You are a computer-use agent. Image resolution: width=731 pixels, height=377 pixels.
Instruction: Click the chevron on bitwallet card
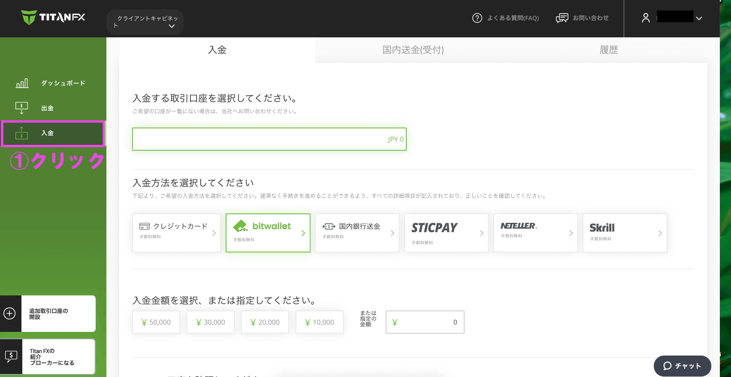303,233
